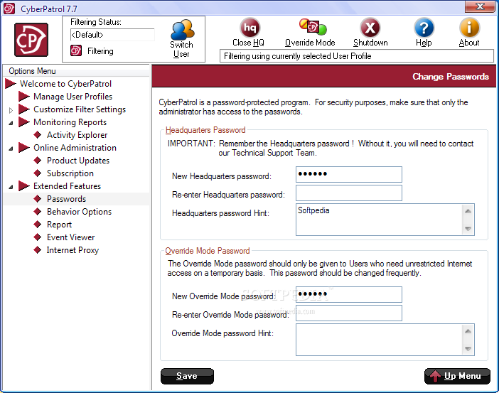Select Product Updates in options menu
This screenshot has height=393, width=499.
(78, 161)
